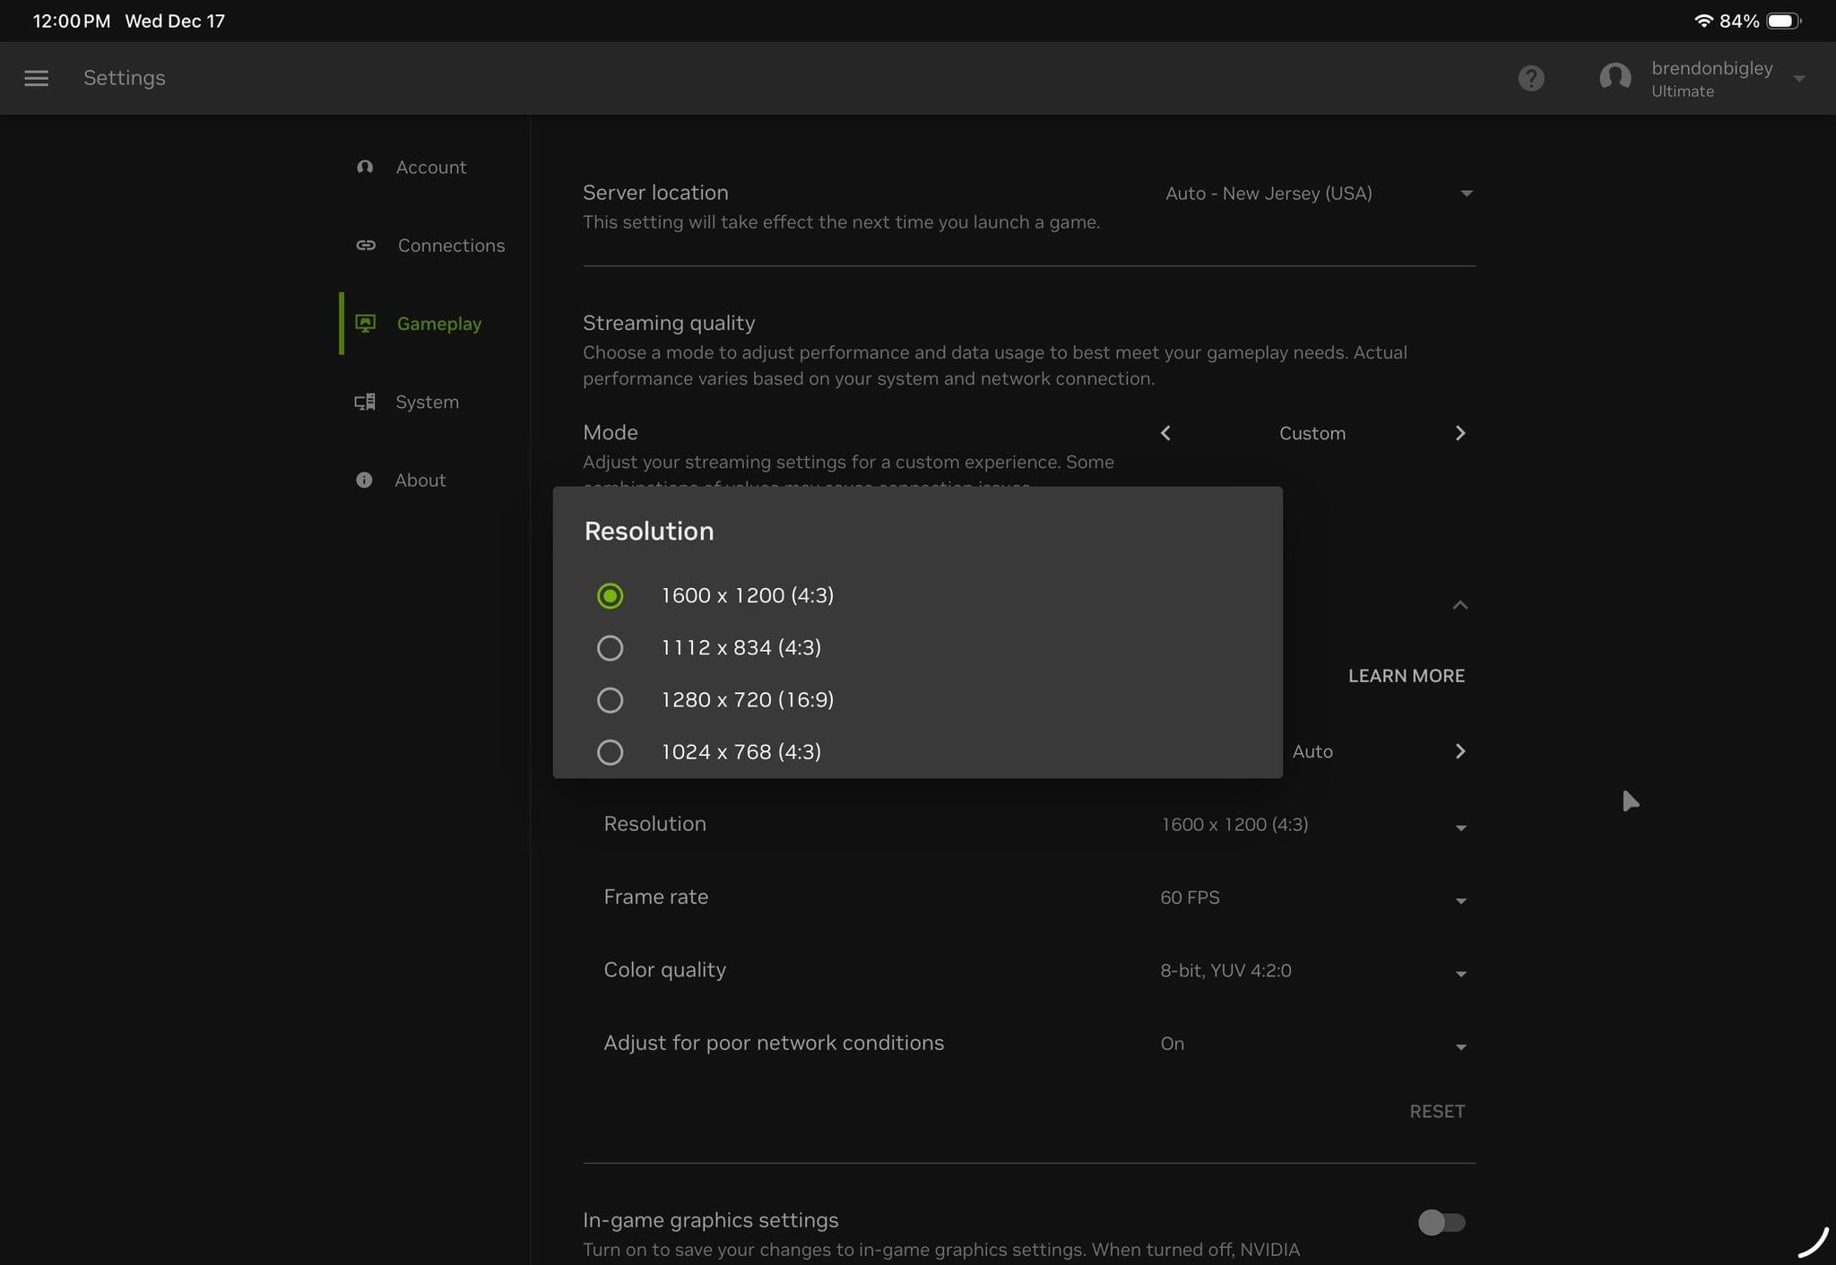Viewport: 1836px width, 1265px height.
Task: Collapse the custom settings section chevron
Action: [x=1460, y=604]
